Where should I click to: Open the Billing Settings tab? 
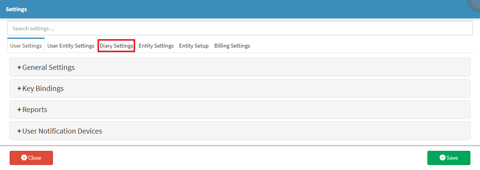232,46
